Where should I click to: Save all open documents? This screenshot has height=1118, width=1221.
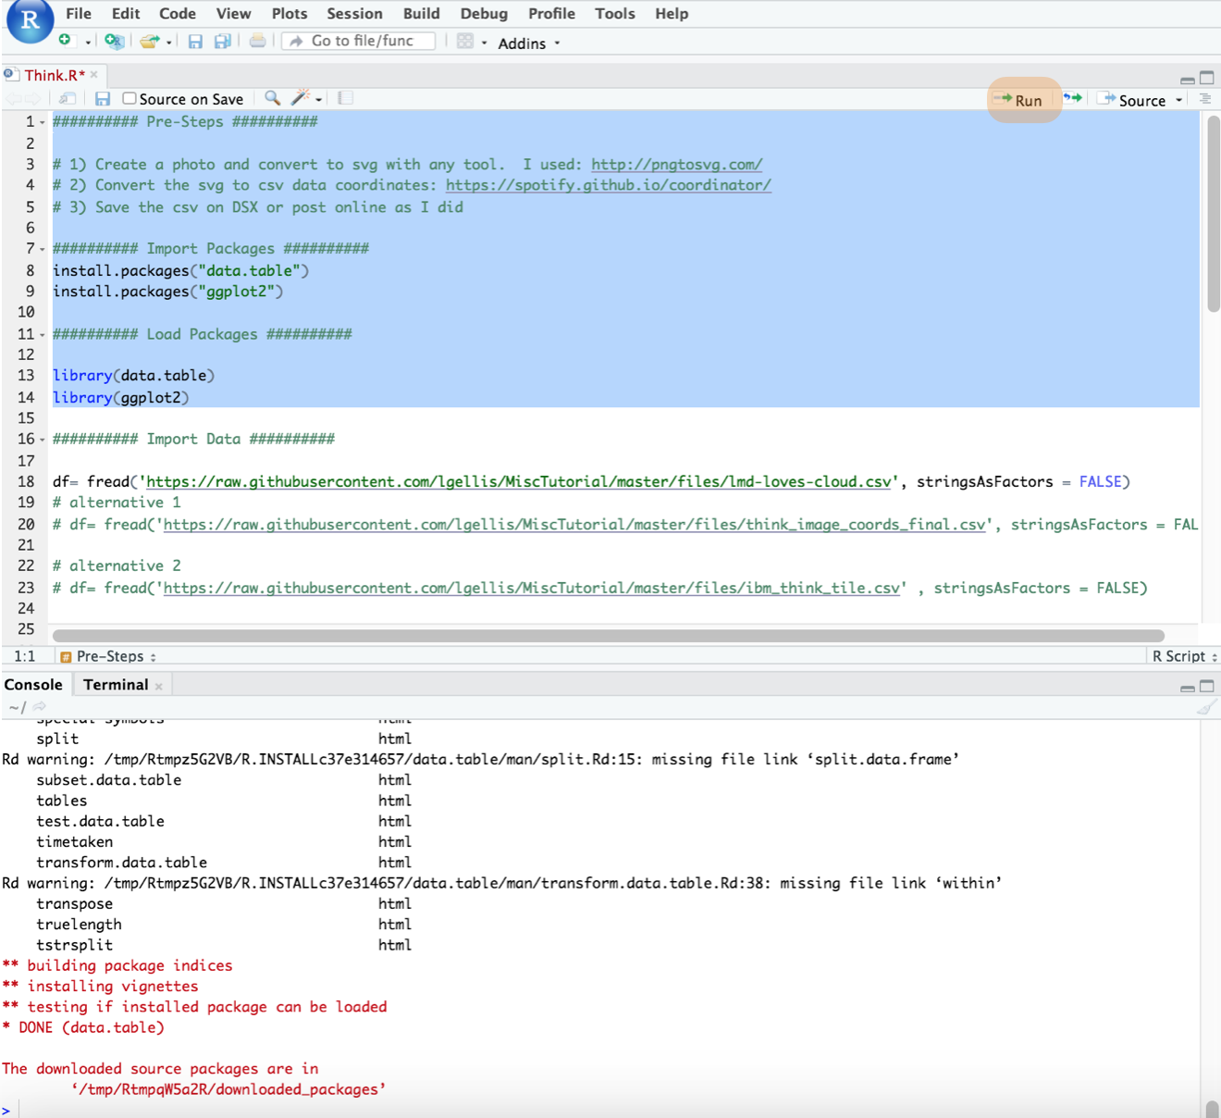click(223, 42)
